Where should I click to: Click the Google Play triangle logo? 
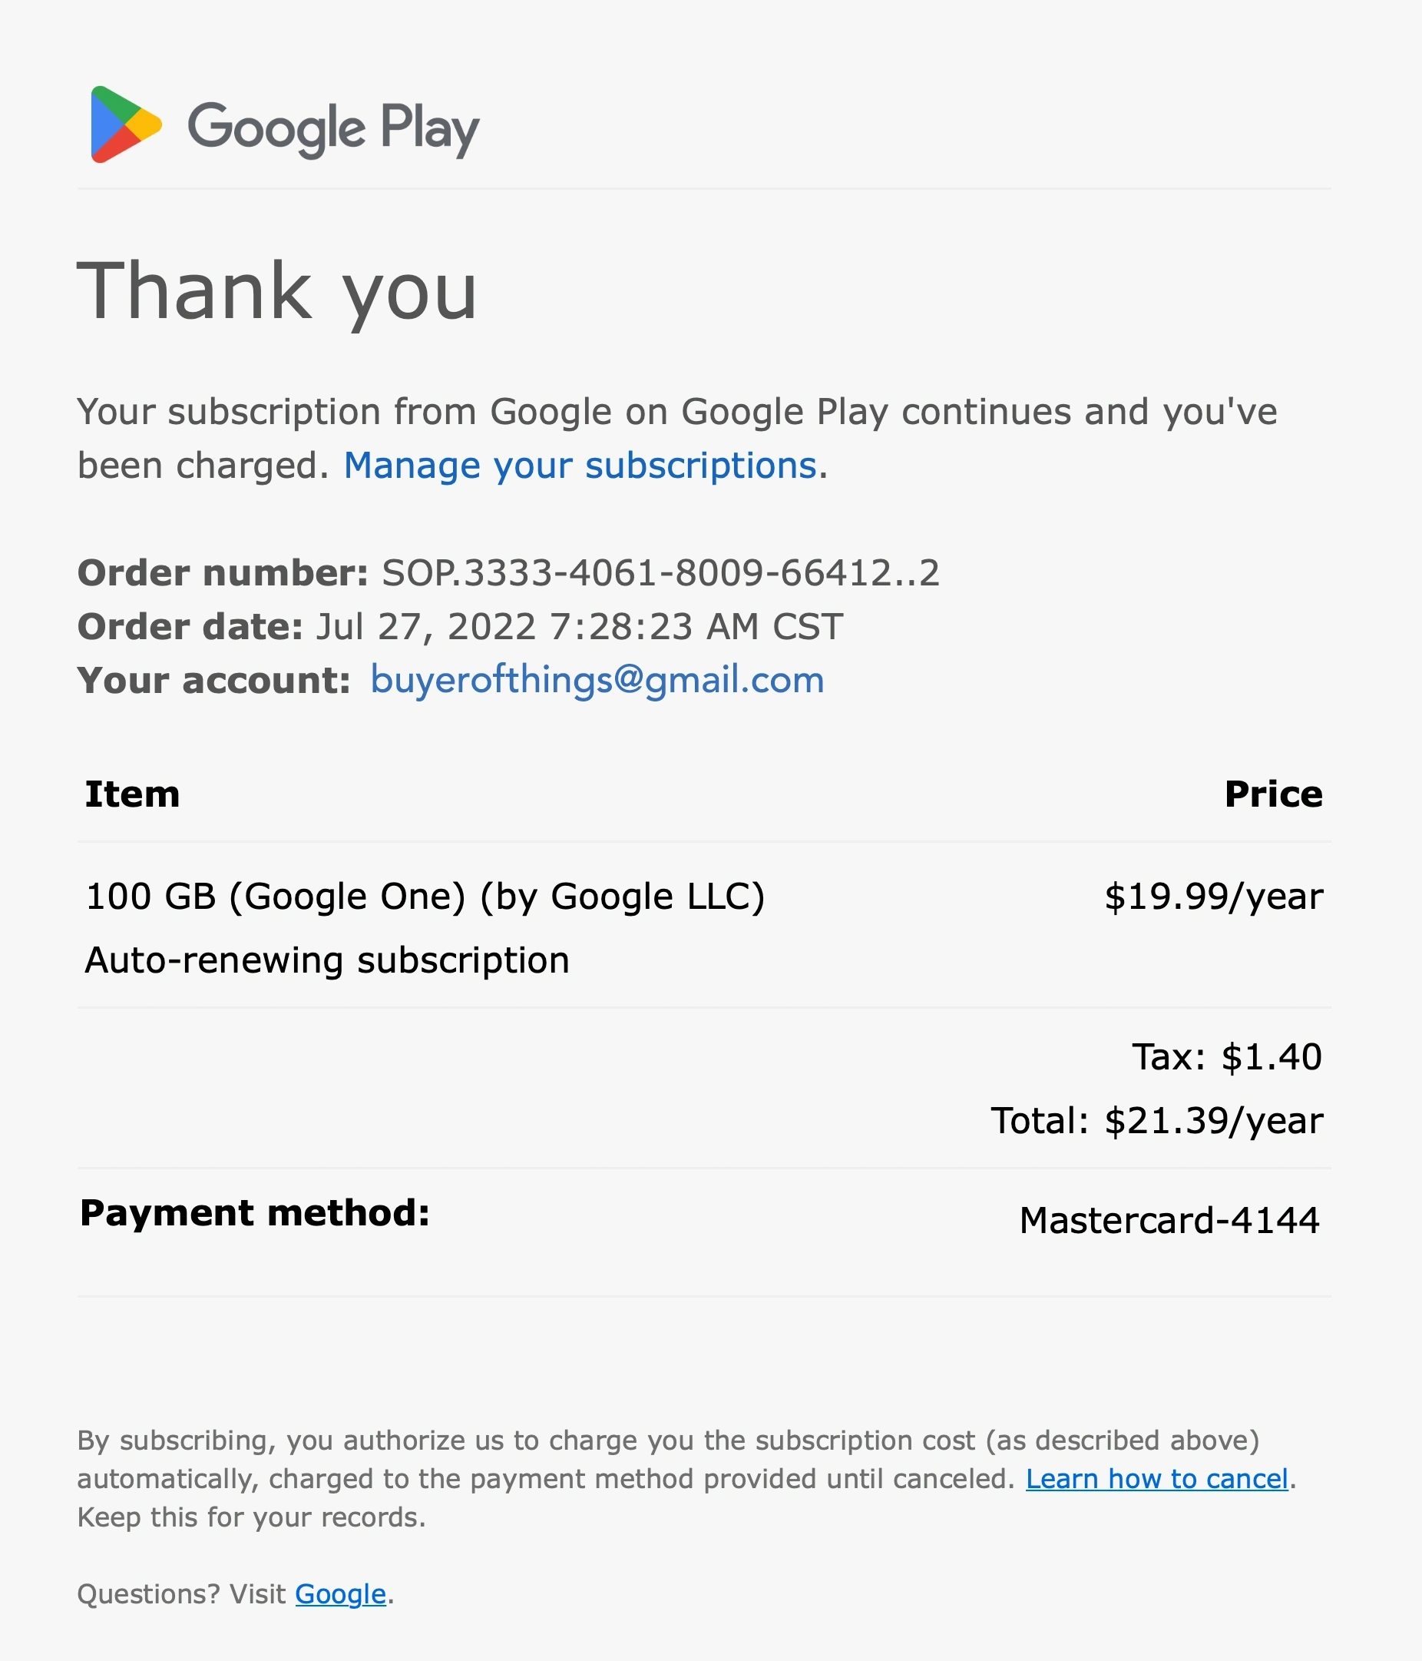(125, 125)
